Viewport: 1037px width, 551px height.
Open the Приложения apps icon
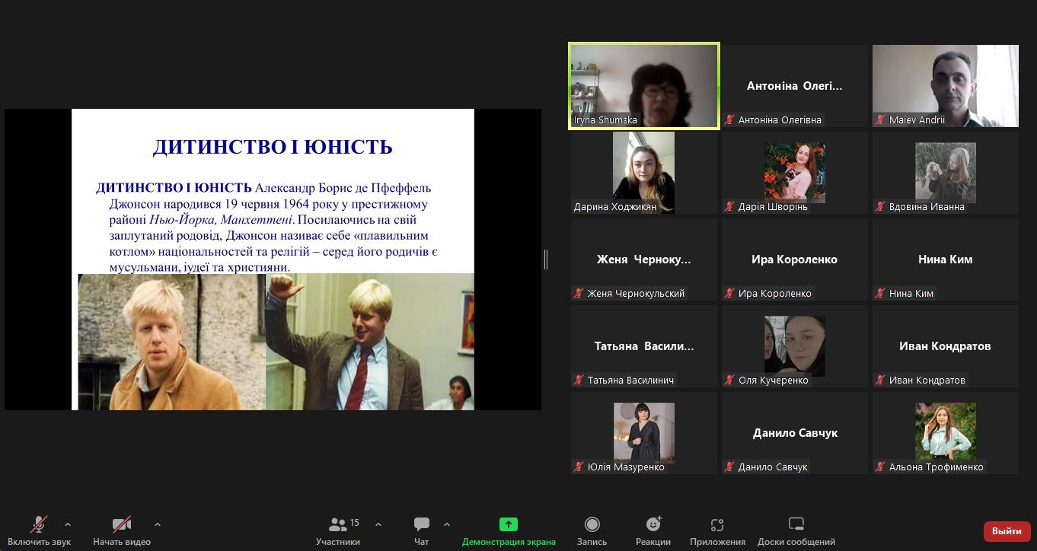click(x=716, y=524)
